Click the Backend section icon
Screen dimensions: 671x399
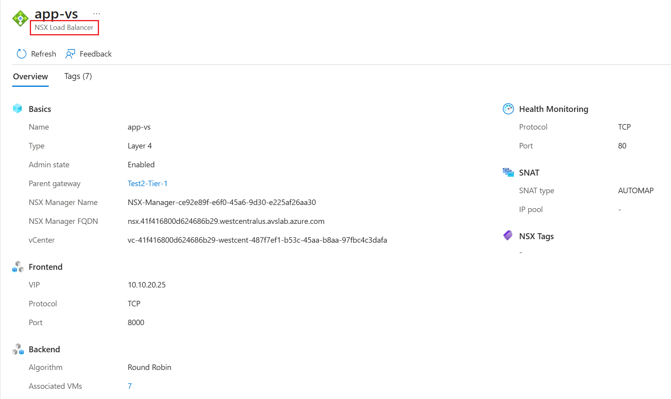tap(18, 349)
